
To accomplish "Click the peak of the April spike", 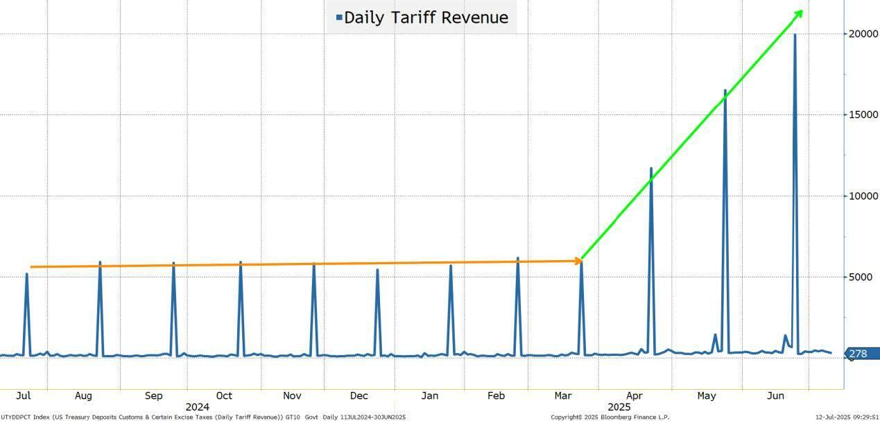I will [651, 168].
